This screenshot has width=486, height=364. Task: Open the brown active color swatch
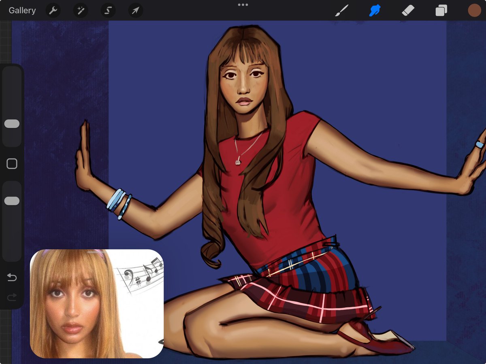coord(474,11)
